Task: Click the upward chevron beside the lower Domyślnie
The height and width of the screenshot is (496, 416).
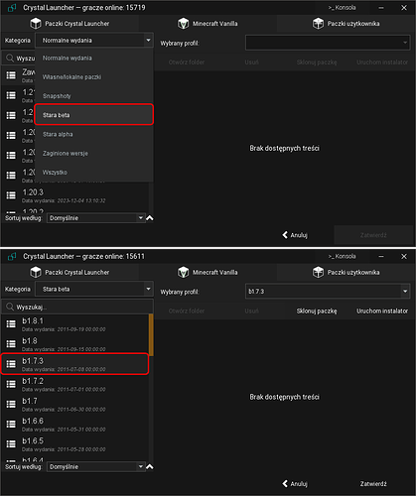Action: pos(150,467)
